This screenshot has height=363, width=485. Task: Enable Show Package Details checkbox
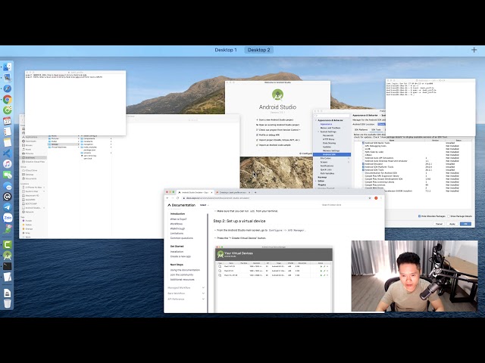pyautogui.click(x=449, y=216)
